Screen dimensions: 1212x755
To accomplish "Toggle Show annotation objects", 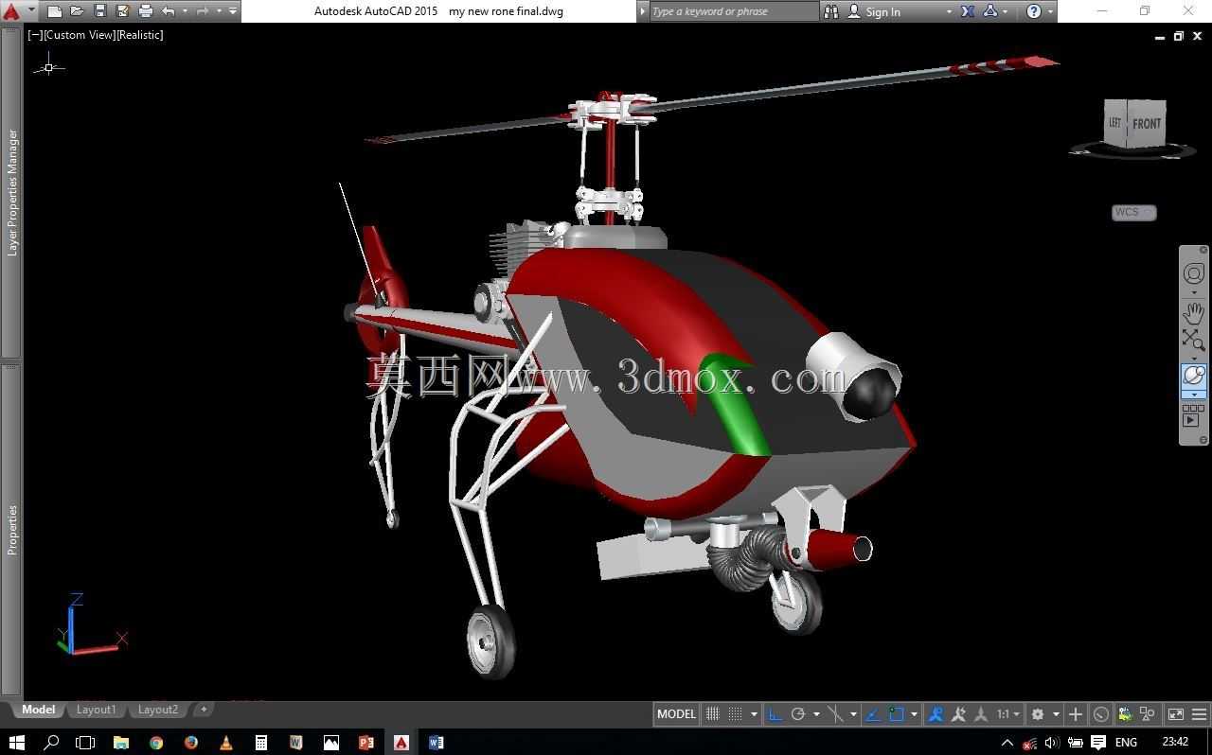I will pyautogui.click(x=936, y=714).
